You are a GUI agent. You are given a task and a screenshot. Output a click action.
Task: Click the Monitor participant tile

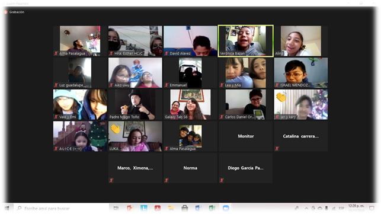coord(246,136)
